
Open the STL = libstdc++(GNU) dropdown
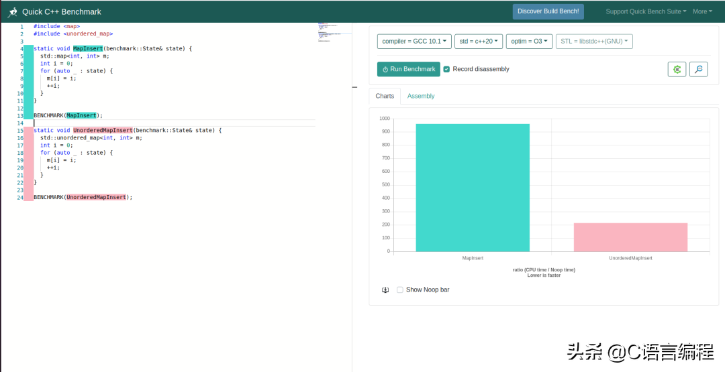click(594, 41)
